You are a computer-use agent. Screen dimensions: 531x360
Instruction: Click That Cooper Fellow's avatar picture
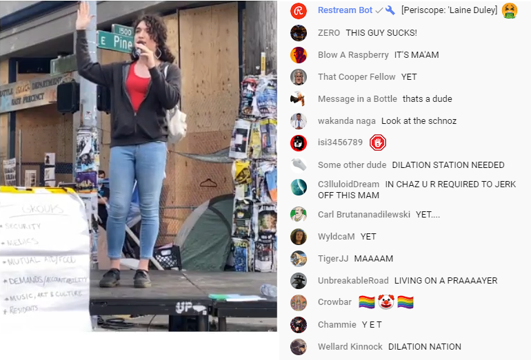(299, 76)
